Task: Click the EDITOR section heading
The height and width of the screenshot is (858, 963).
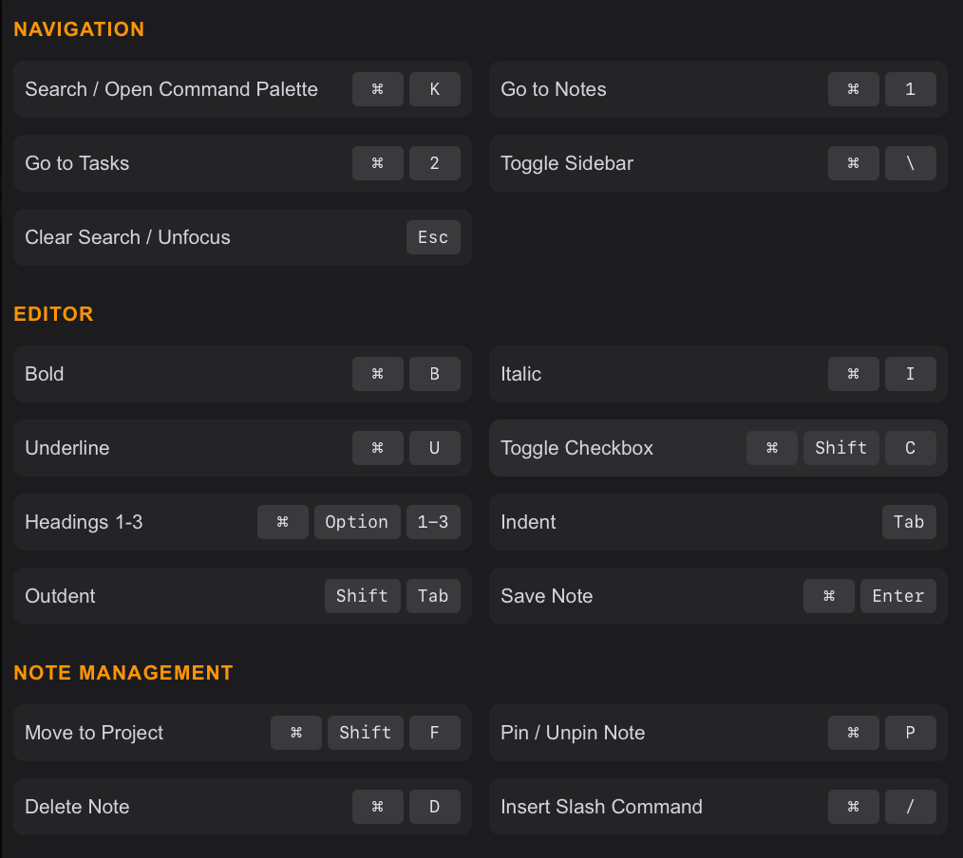Action: click(53, 314)
